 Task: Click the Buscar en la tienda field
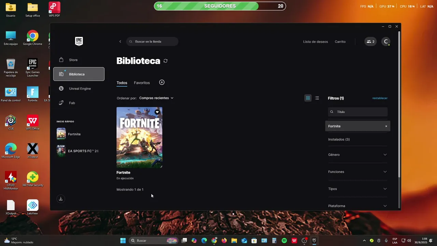(x=152, y=42)
